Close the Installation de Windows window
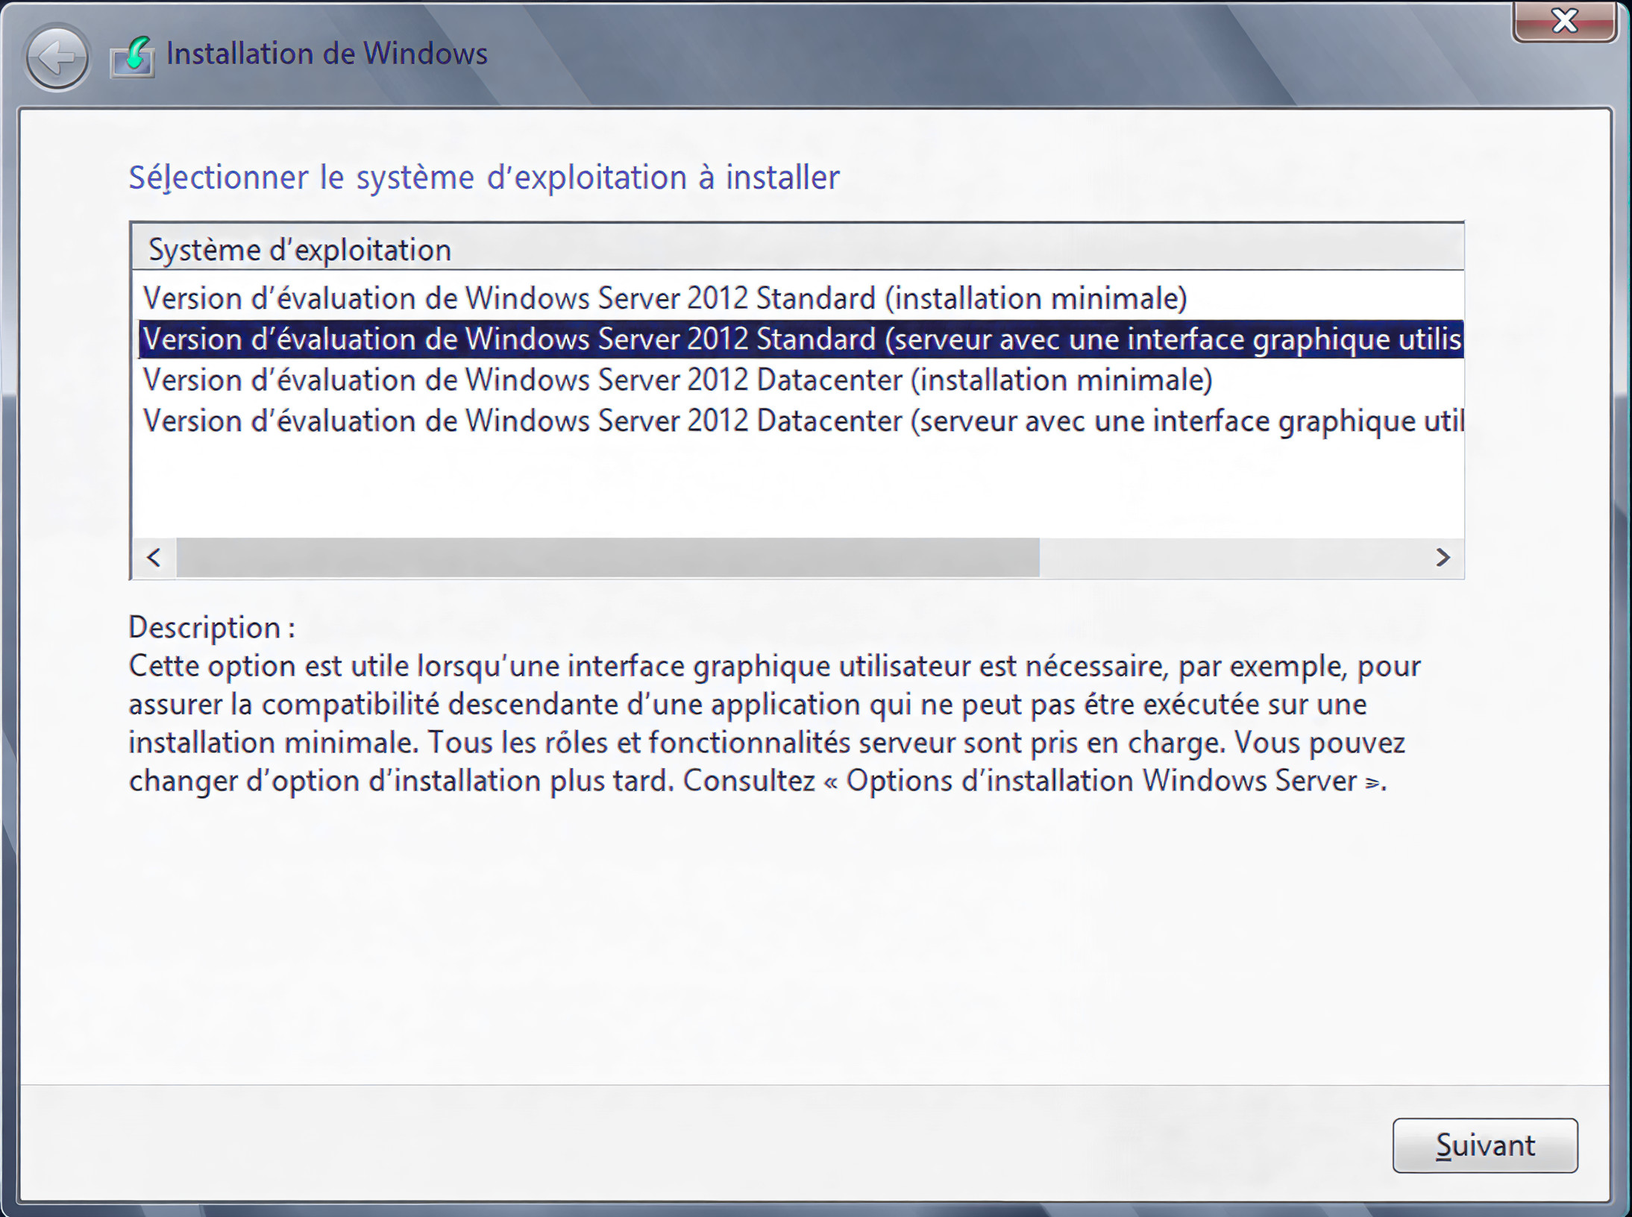Viewport: 1632px width, 1217px height. tap(1564, 22)
